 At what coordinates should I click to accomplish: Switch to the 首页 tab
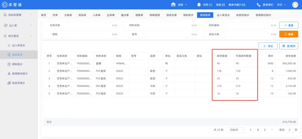pos(44,15)
